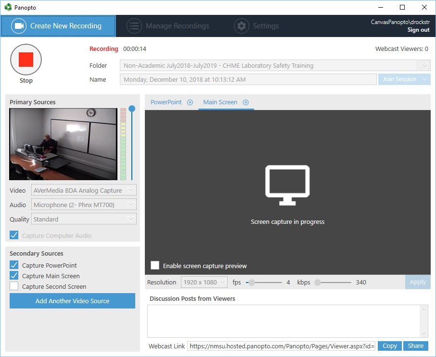Switch to the PowerPoint tab
The height and width of the screenshot is (357, 436).
166,102
